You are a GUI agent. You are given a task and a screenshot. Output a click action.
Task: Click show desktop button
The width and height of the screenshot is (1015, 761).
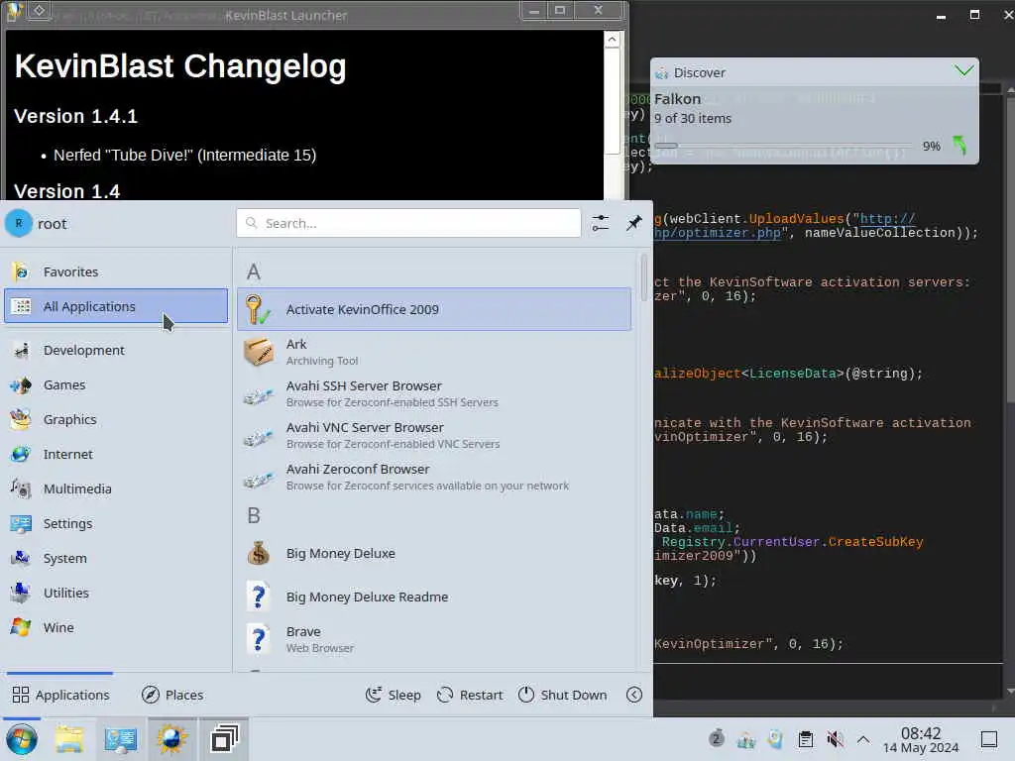pyautogui.click(x=988, y=739)
